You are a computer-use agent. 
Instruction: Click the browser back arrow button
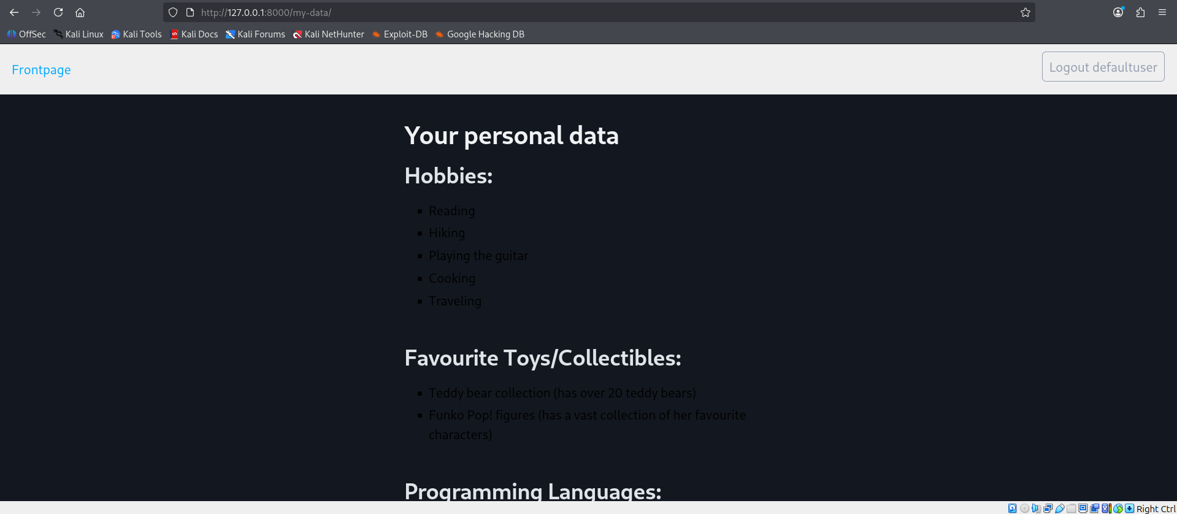(x=14, y=12)
